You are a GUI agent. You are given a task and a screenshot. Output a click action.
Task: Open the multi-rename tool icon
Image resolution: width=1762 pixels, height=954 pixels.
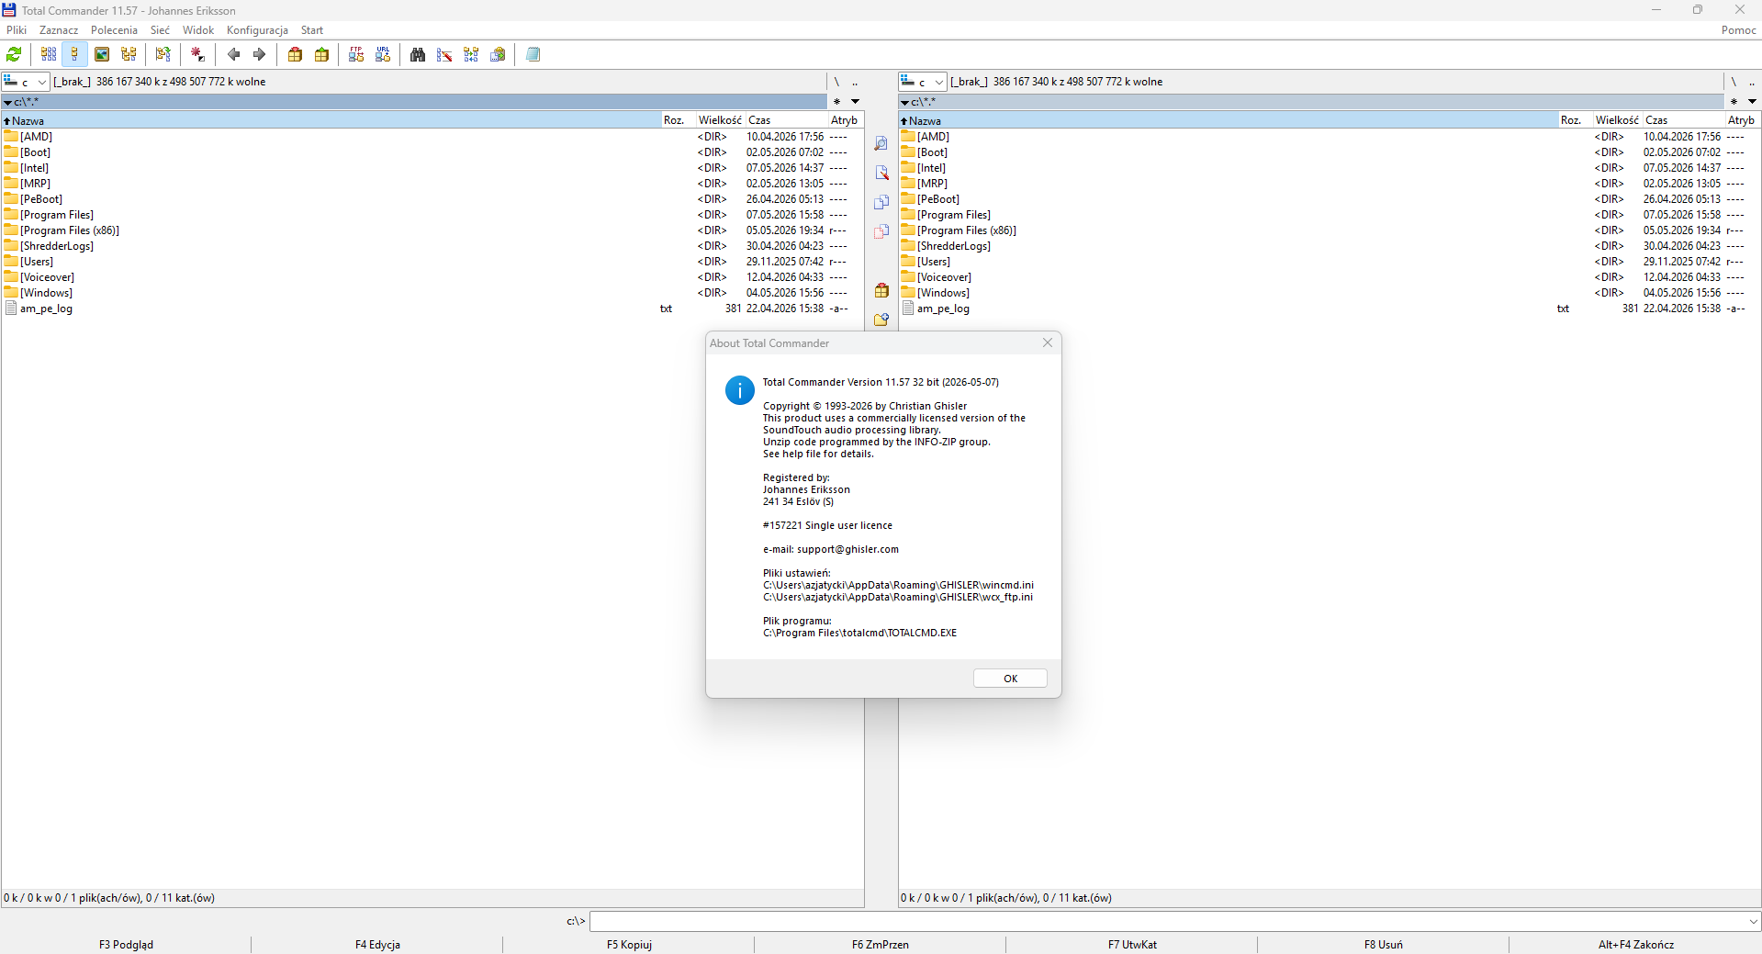click(x=444, y=55)
